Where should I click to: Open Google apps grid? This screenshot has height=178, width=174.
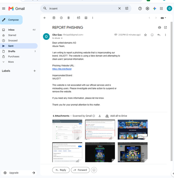pos(161,9)
